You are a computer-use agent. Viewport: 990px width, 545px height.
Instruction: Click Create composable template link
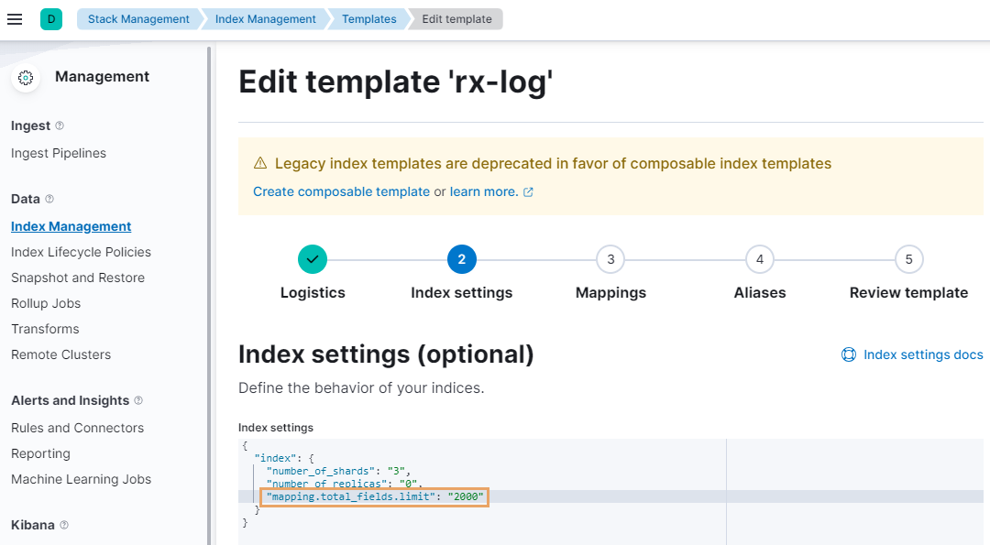pyautogui.click(x=341, y=191)
